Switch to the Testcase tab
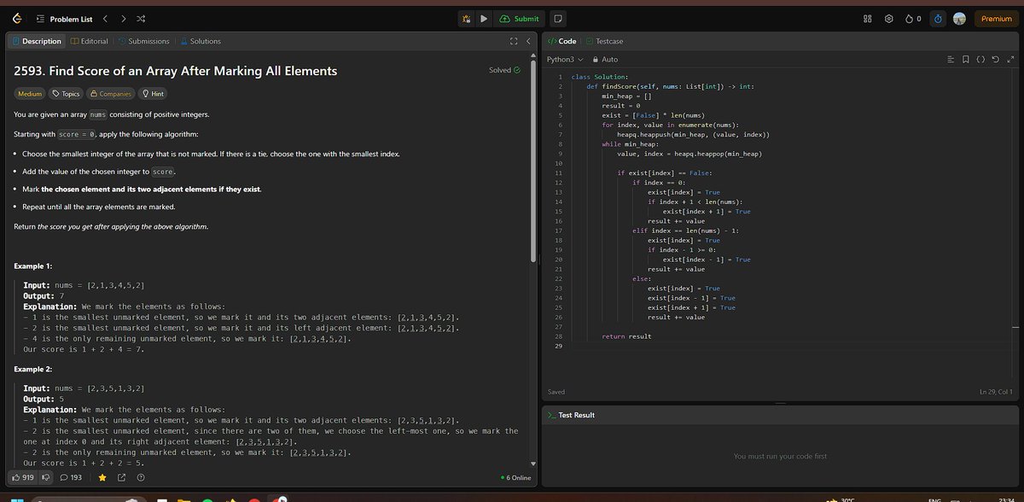This screenshot has width=1024, height=502. pos(605,41)
